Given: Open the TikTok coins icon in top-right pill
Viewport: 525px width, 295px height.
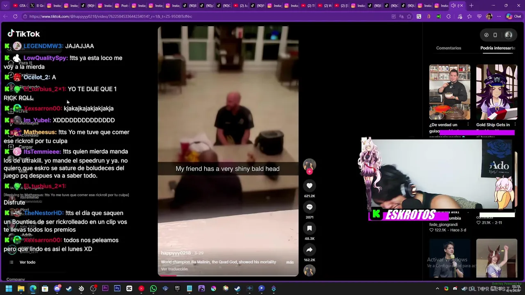Looking at the screenshot, I should [x=486, y=35].
